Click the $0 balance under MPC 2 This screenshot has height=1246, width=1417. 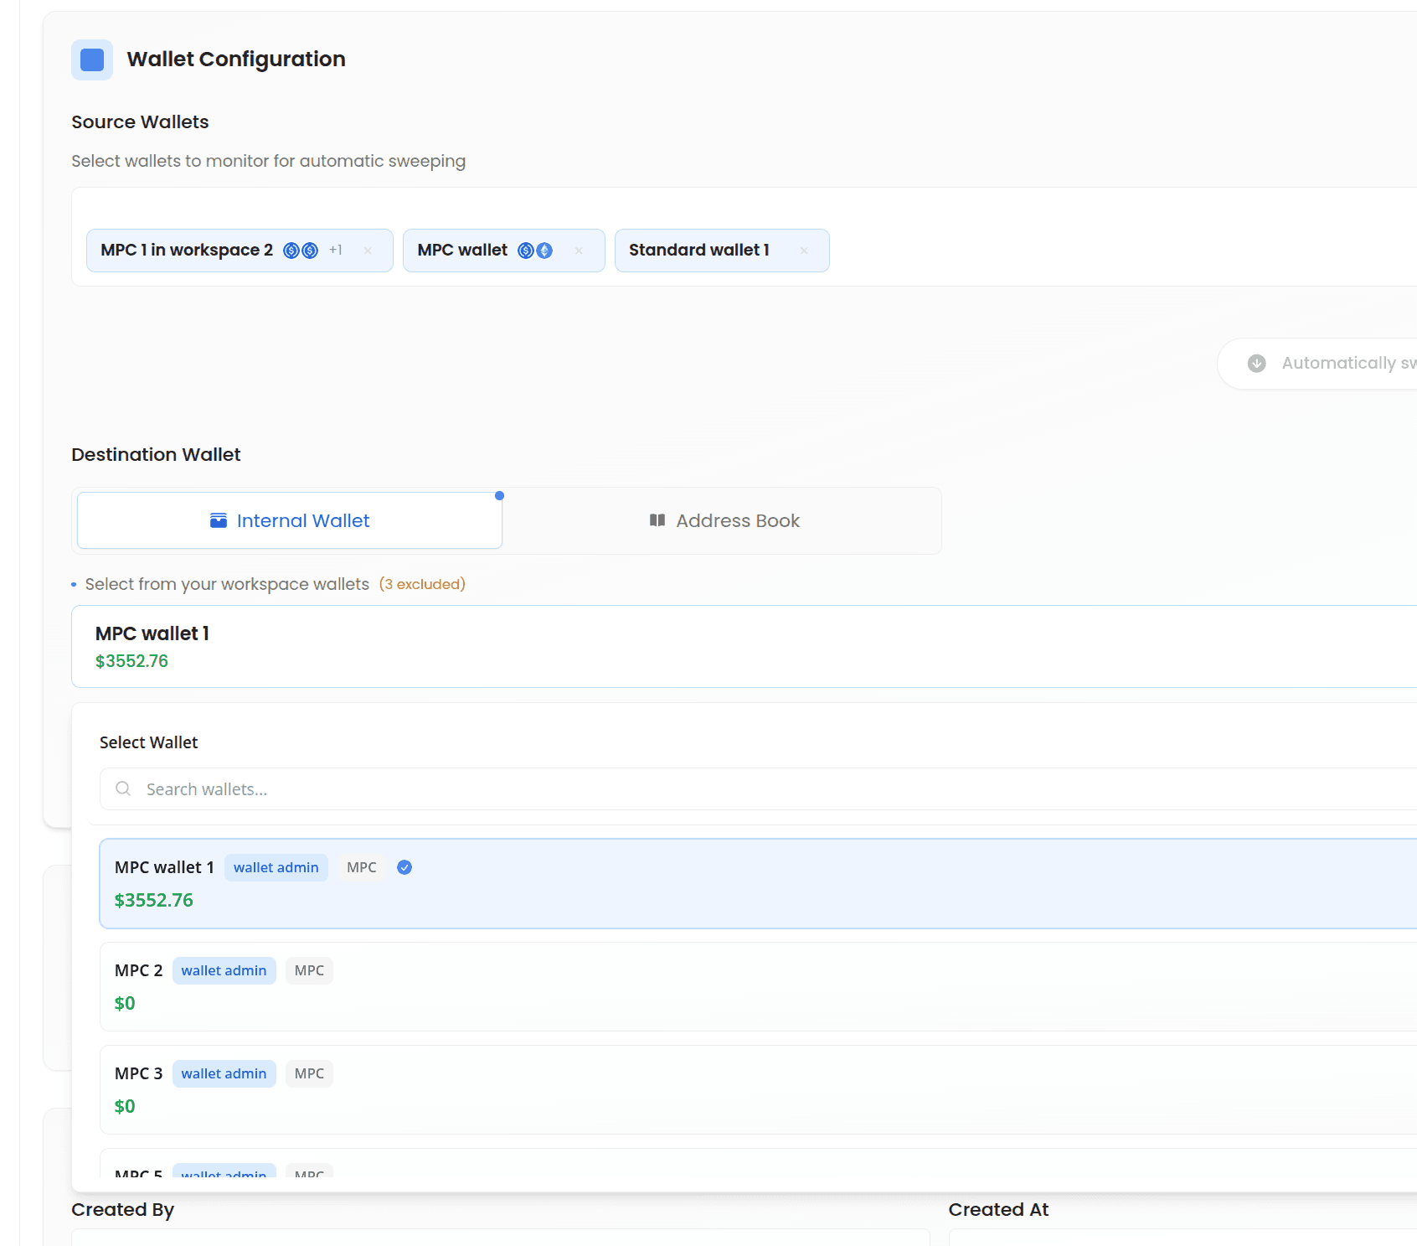point(125,1003)
